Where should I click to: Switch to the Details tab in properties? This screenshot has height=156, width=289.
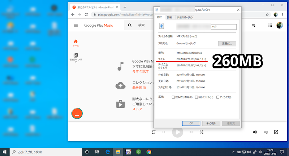[169, 17]
